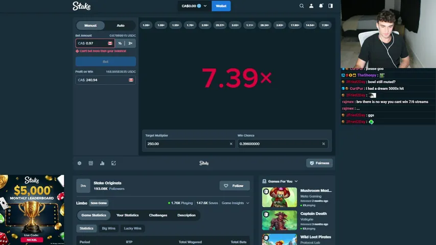Click the Total Wagered column header
Viewport: 436px width, 245px height.
(x=190, y=242)
